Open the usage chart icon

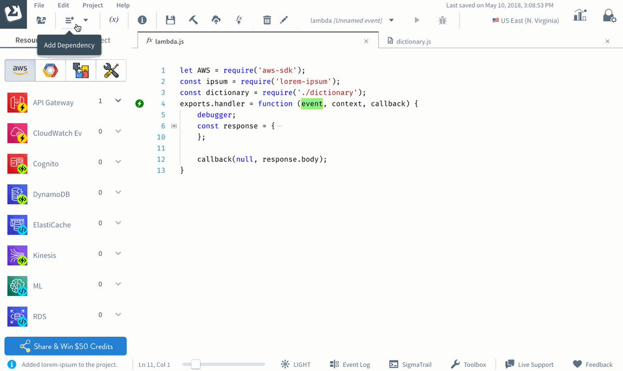580,15
